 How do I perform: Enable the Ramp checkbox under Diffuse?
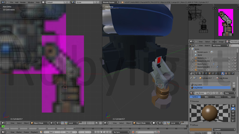click(x=215, y=133)
